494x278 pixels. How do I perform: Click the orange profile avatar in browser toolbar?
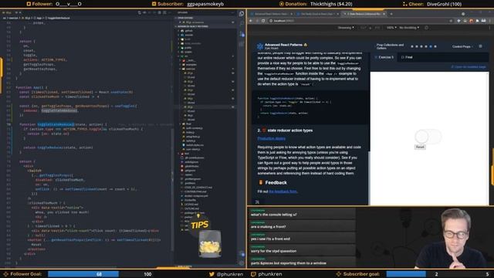472,21
